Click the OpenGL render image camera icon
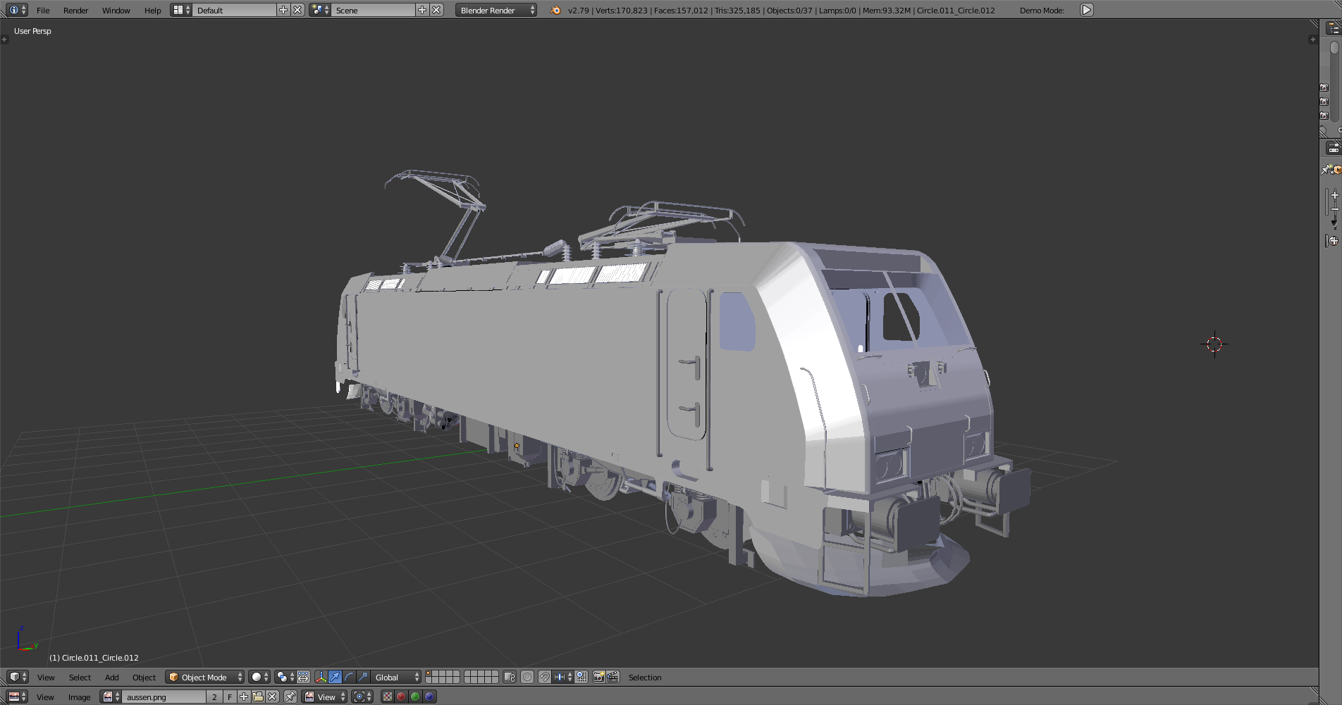 pos(598,677)
